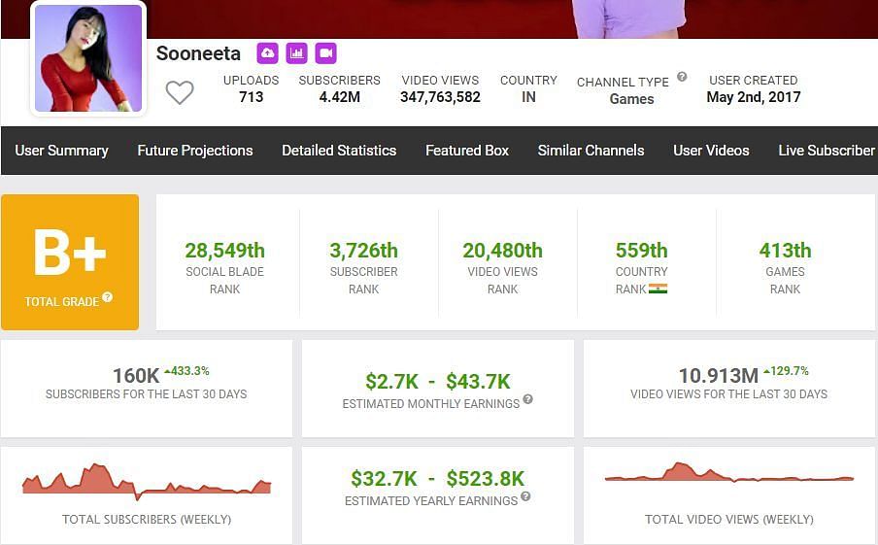878x545 pixels.
Task: Click the Total Grade help icon
Action: (108, 297)
